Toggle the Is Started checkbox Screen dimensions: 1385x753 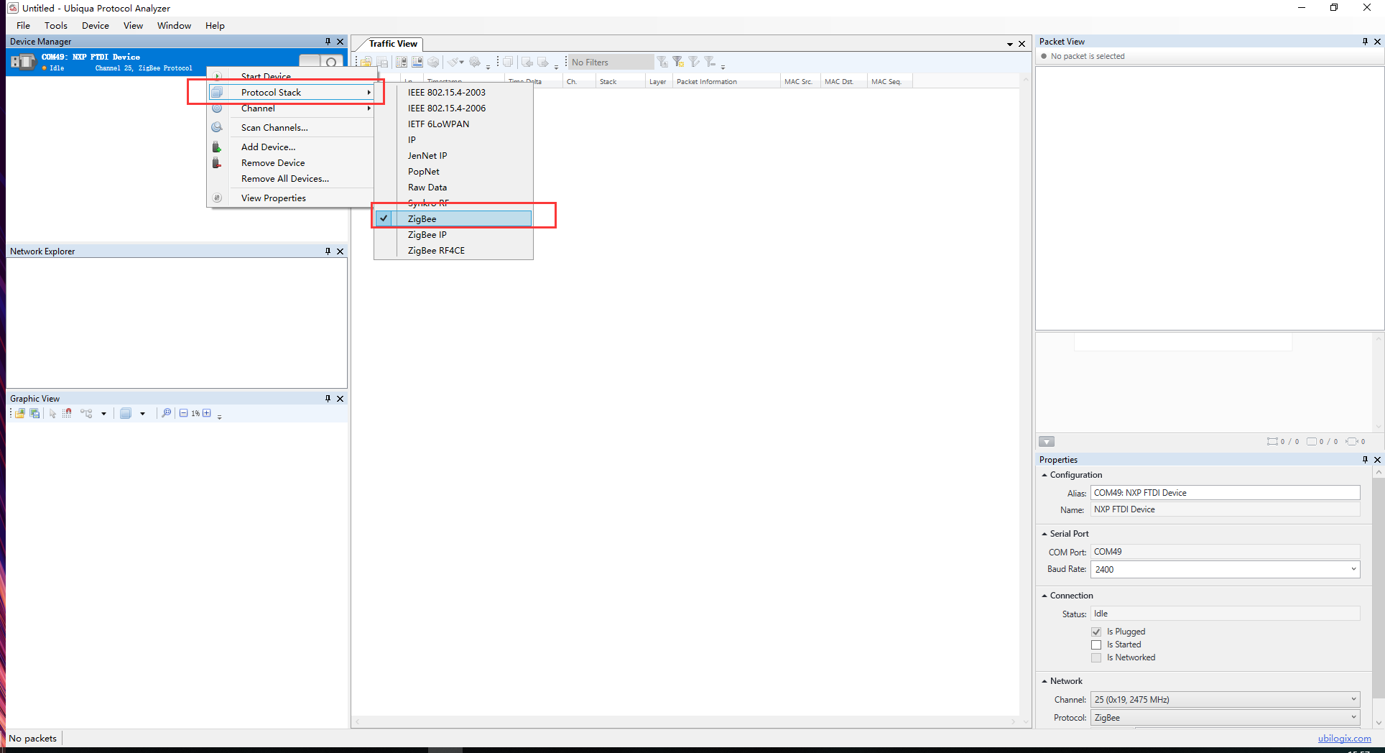point(1096,645)
